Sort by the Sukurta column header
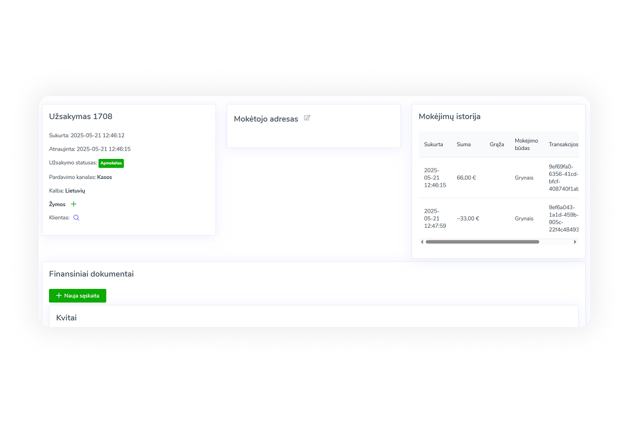This screenshot has height=423, width=629. coord(433,144)
